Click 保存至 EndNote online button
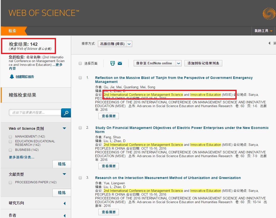The width and height of the screenshot is (276, 218). pos(155,63)
